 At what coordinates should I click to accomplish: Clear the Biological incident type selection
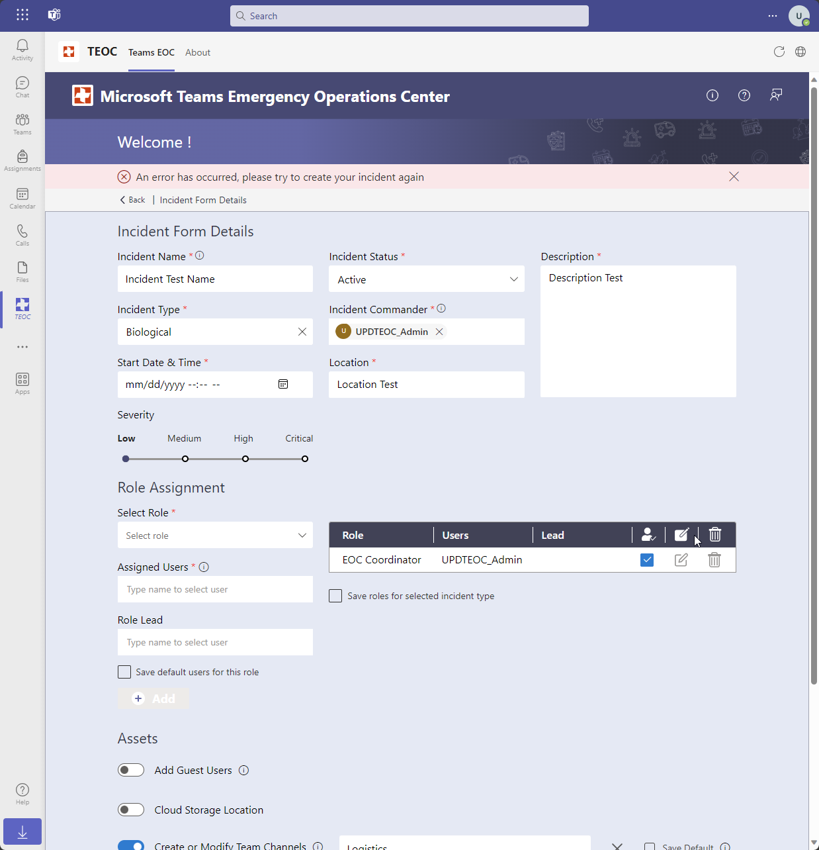pyautogui.click(x=302, y=332)
